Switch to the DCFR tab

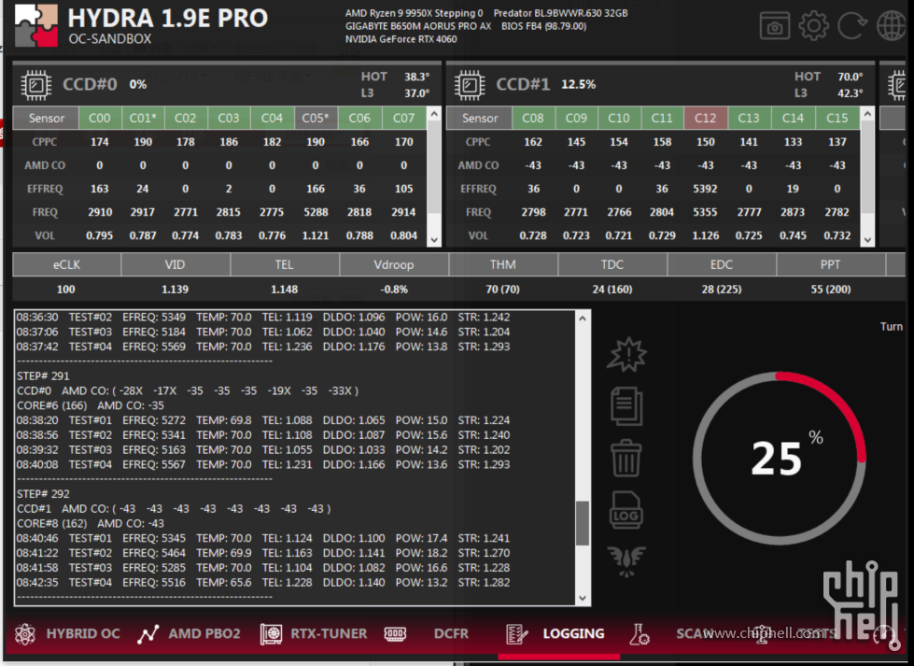pos(451,634)
